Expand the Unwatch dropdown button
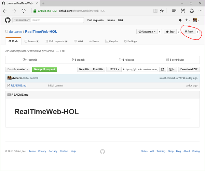Image resolution: width=205 pixels, height=171 pixels. click(147, 32)
